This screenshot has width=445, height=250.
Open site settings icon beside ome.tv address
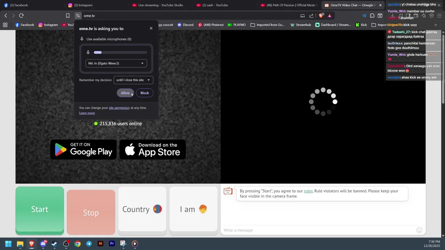78,16
